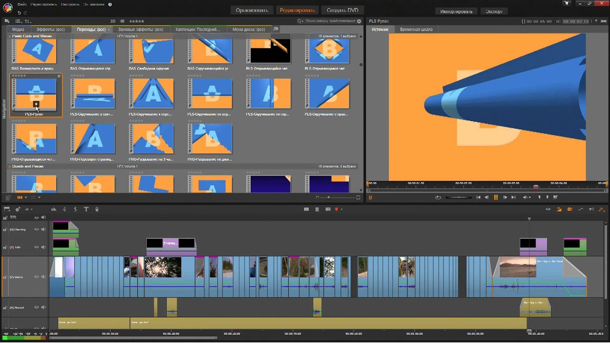The width and height of the screenshot is (610, 343).
Task: Jump to start in the preview player
Action: pos(478,197)
